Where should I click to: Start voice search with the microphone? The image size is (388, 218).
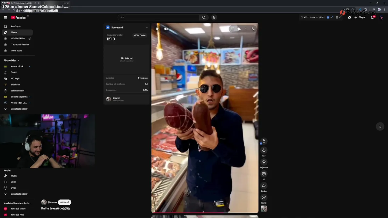[214, 18]
